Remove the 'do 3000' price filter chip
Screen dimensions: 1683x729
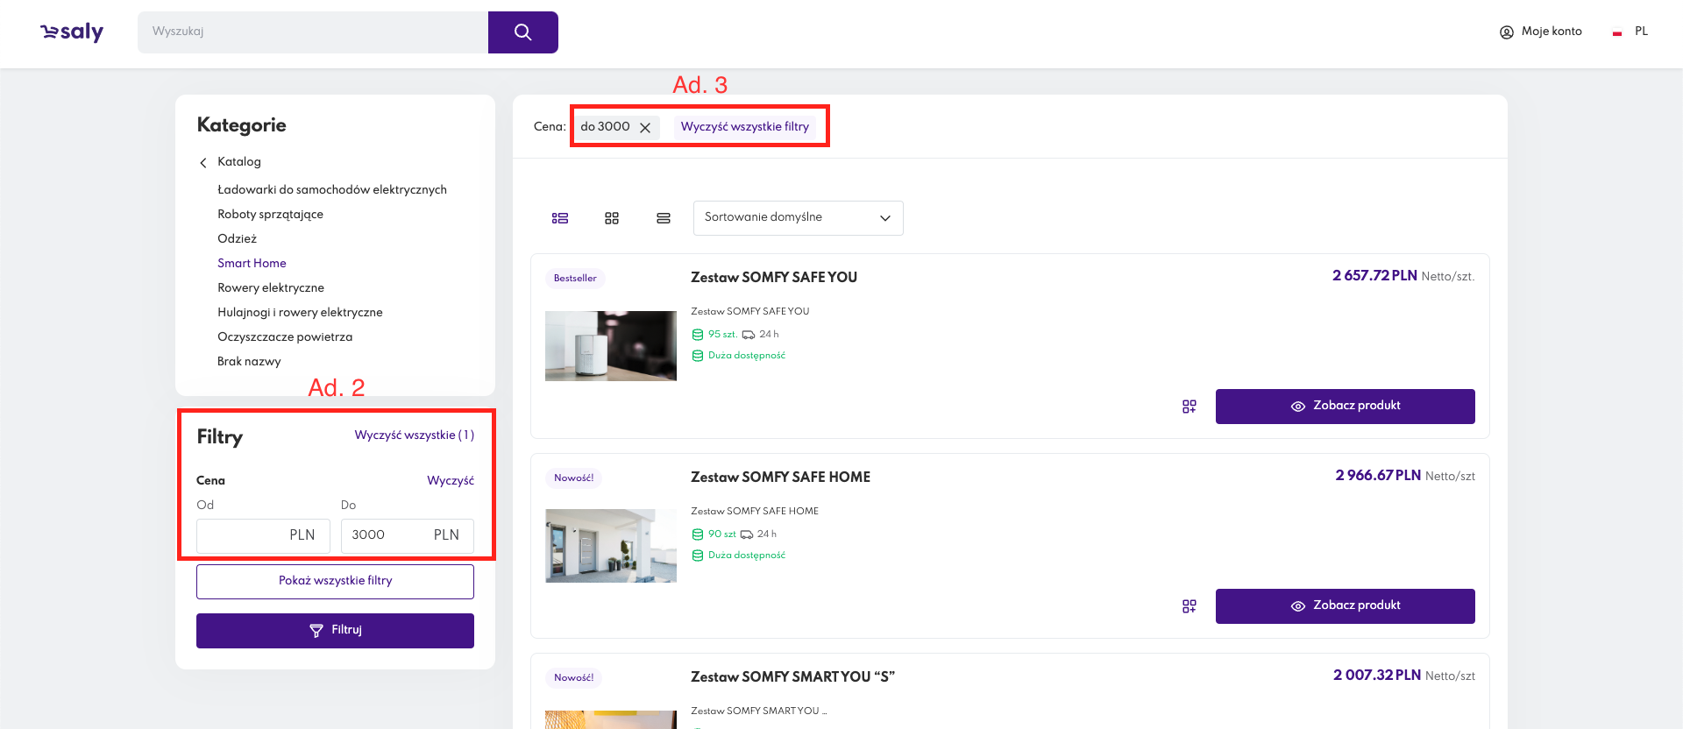(645, 128)
